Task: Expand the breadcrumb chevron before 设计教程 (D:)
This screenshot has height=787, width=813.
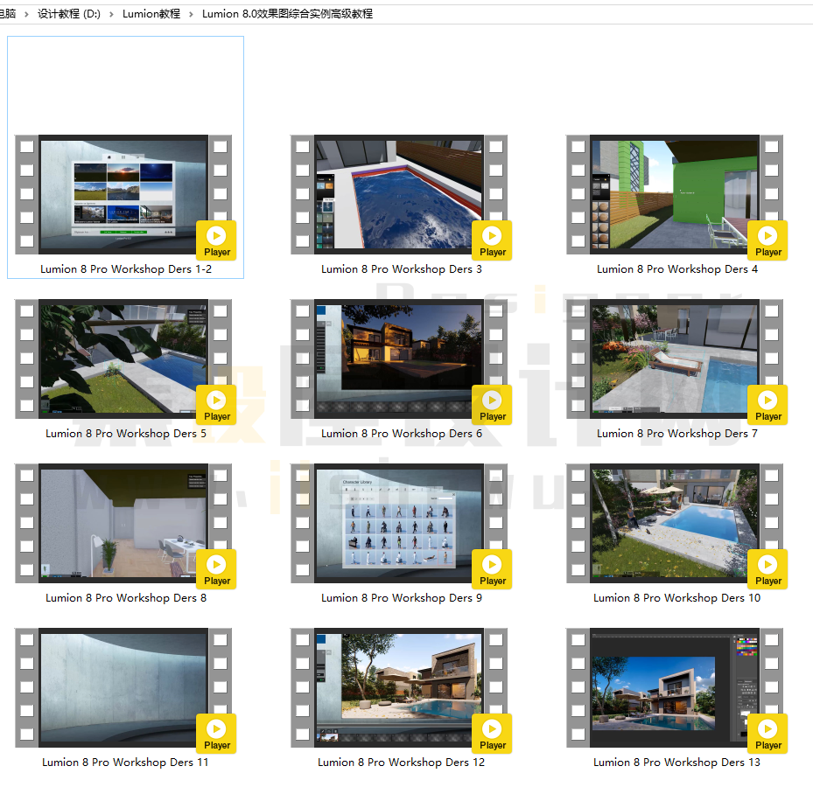Action: point(26,15)
